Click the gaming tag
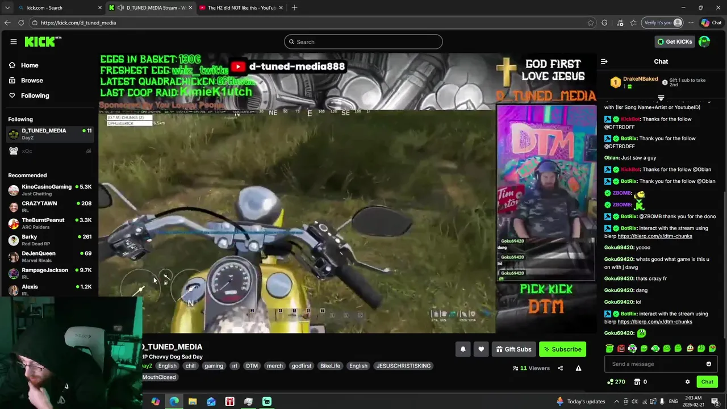The image size is (727, 409). (x=214, y=366)
